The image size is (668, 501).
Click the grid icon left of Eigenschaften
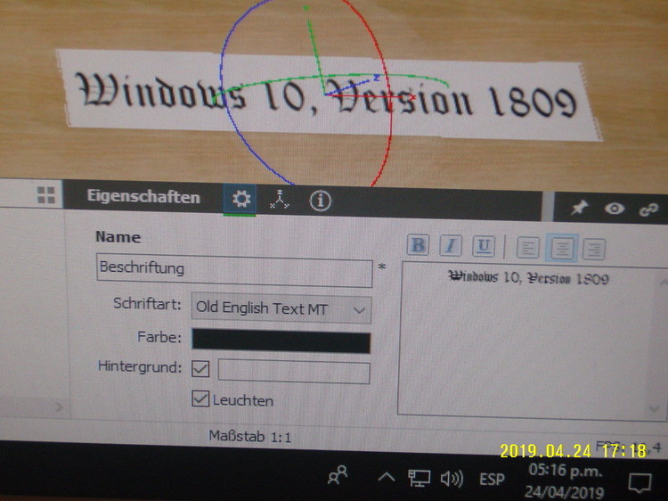[x=46, y=195]
